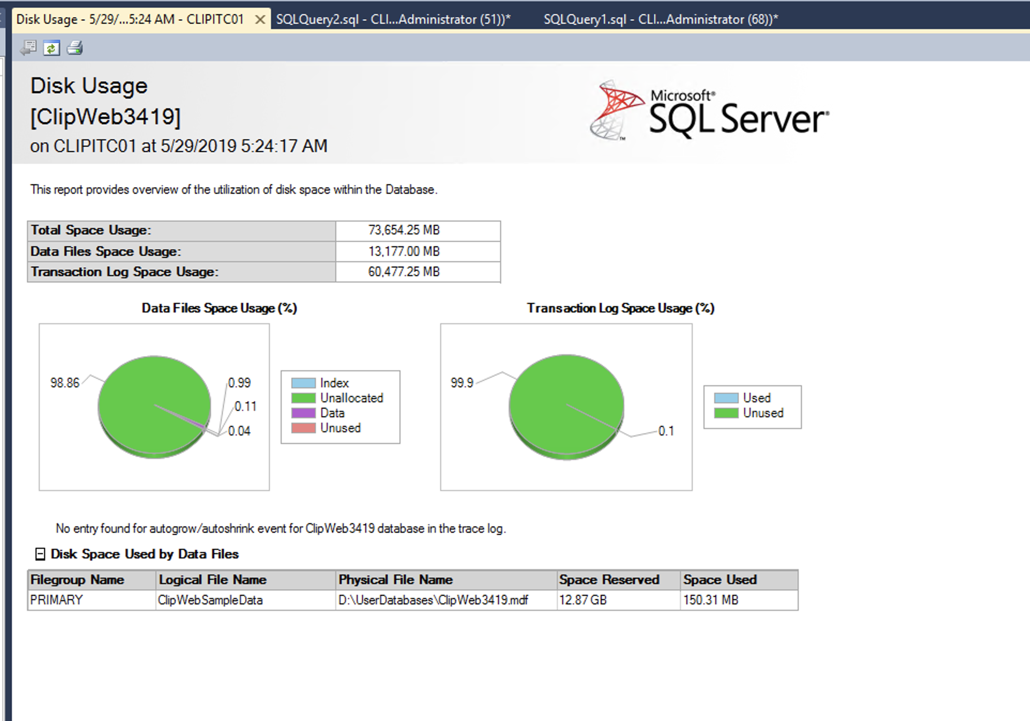The width and height of the screenshot is (1030, 721).
Task: Click the 0.11 pie chart label
Action: click(x=246, y=406)
